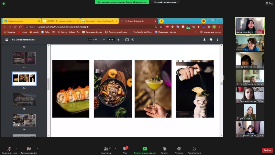
Task: Open the reading list button
Action: (210, 32)
